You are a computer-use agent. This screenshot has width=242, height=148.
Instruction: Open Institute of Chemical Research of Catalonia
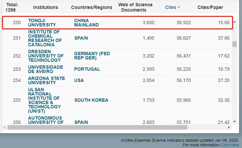[x=45, y=38]
